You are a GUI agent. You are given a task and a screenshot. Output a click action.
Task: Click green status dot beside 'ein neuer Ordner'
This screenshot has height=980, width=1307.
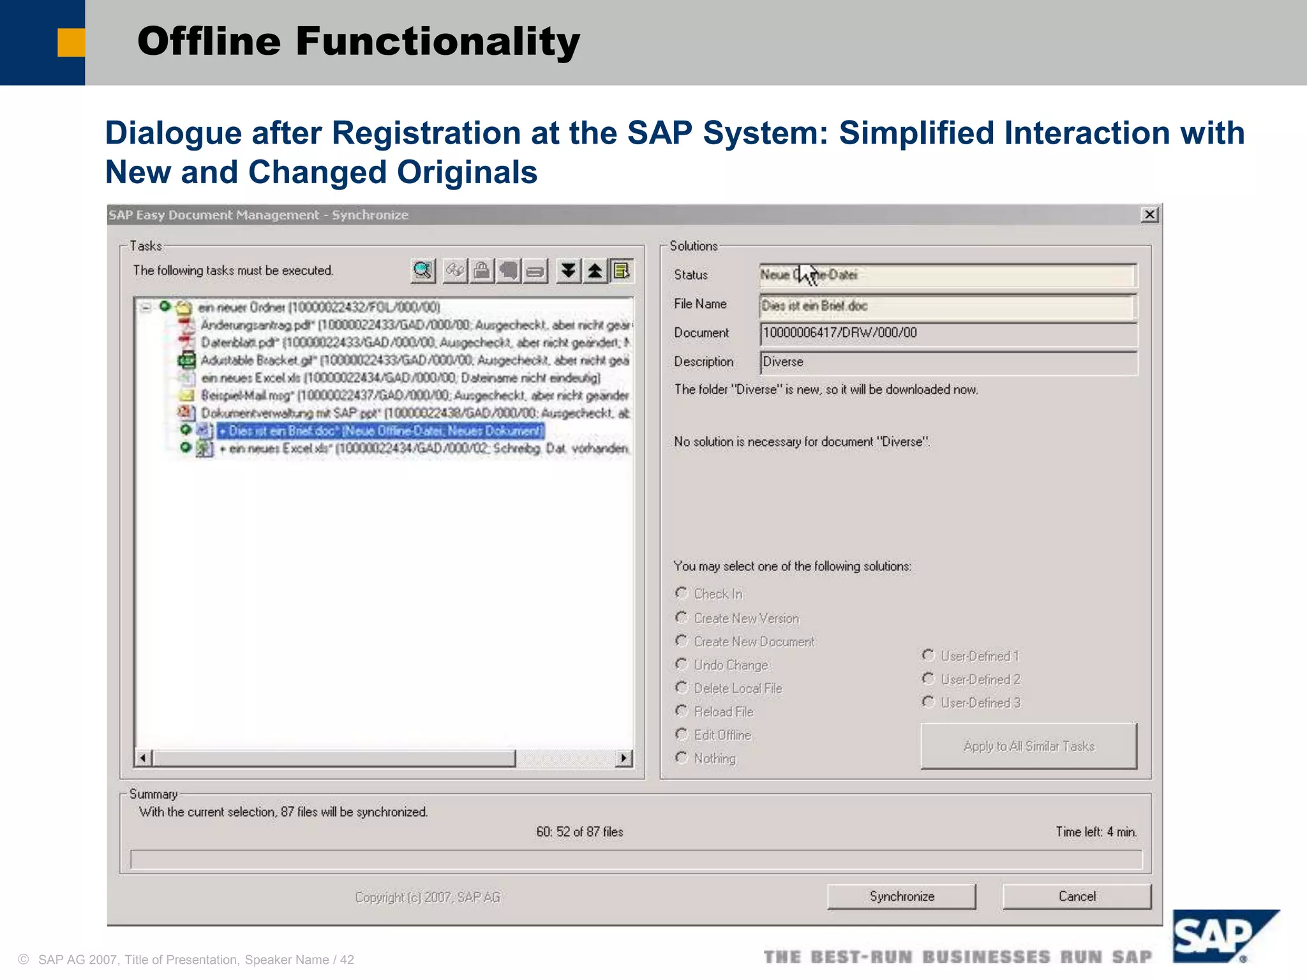(x=165, y=306)
